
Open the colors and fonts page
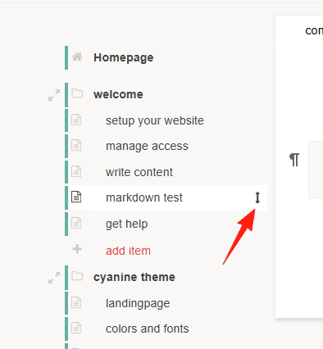148,329
